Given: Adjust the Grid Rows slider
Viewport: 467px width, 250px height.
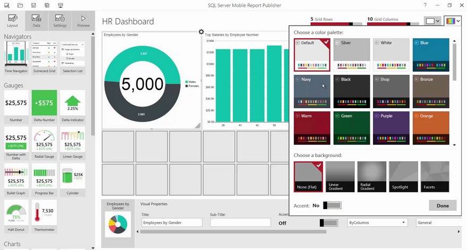Looking at the screenshot, I should [336, 24].
